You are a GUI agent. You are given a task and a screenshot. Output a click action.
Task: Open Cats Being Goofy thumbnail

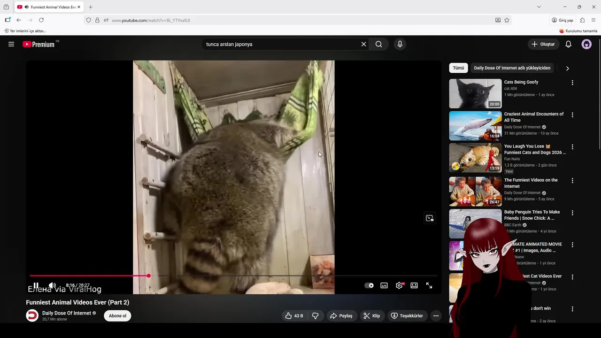[x=475, y=93]
